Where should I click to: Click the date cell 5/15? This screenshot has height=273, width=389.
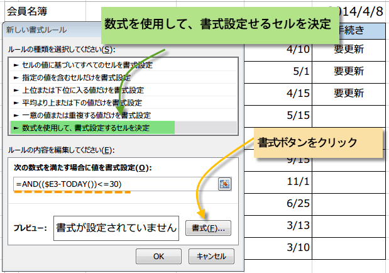278,116
